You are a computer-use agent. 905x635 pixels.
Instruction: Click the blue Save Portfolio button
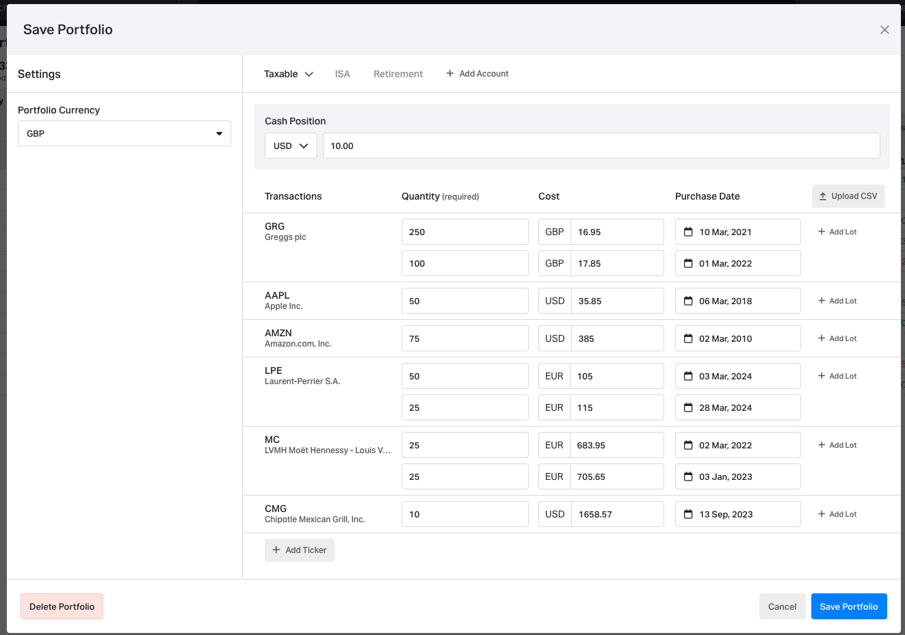[x=849, y=606]
